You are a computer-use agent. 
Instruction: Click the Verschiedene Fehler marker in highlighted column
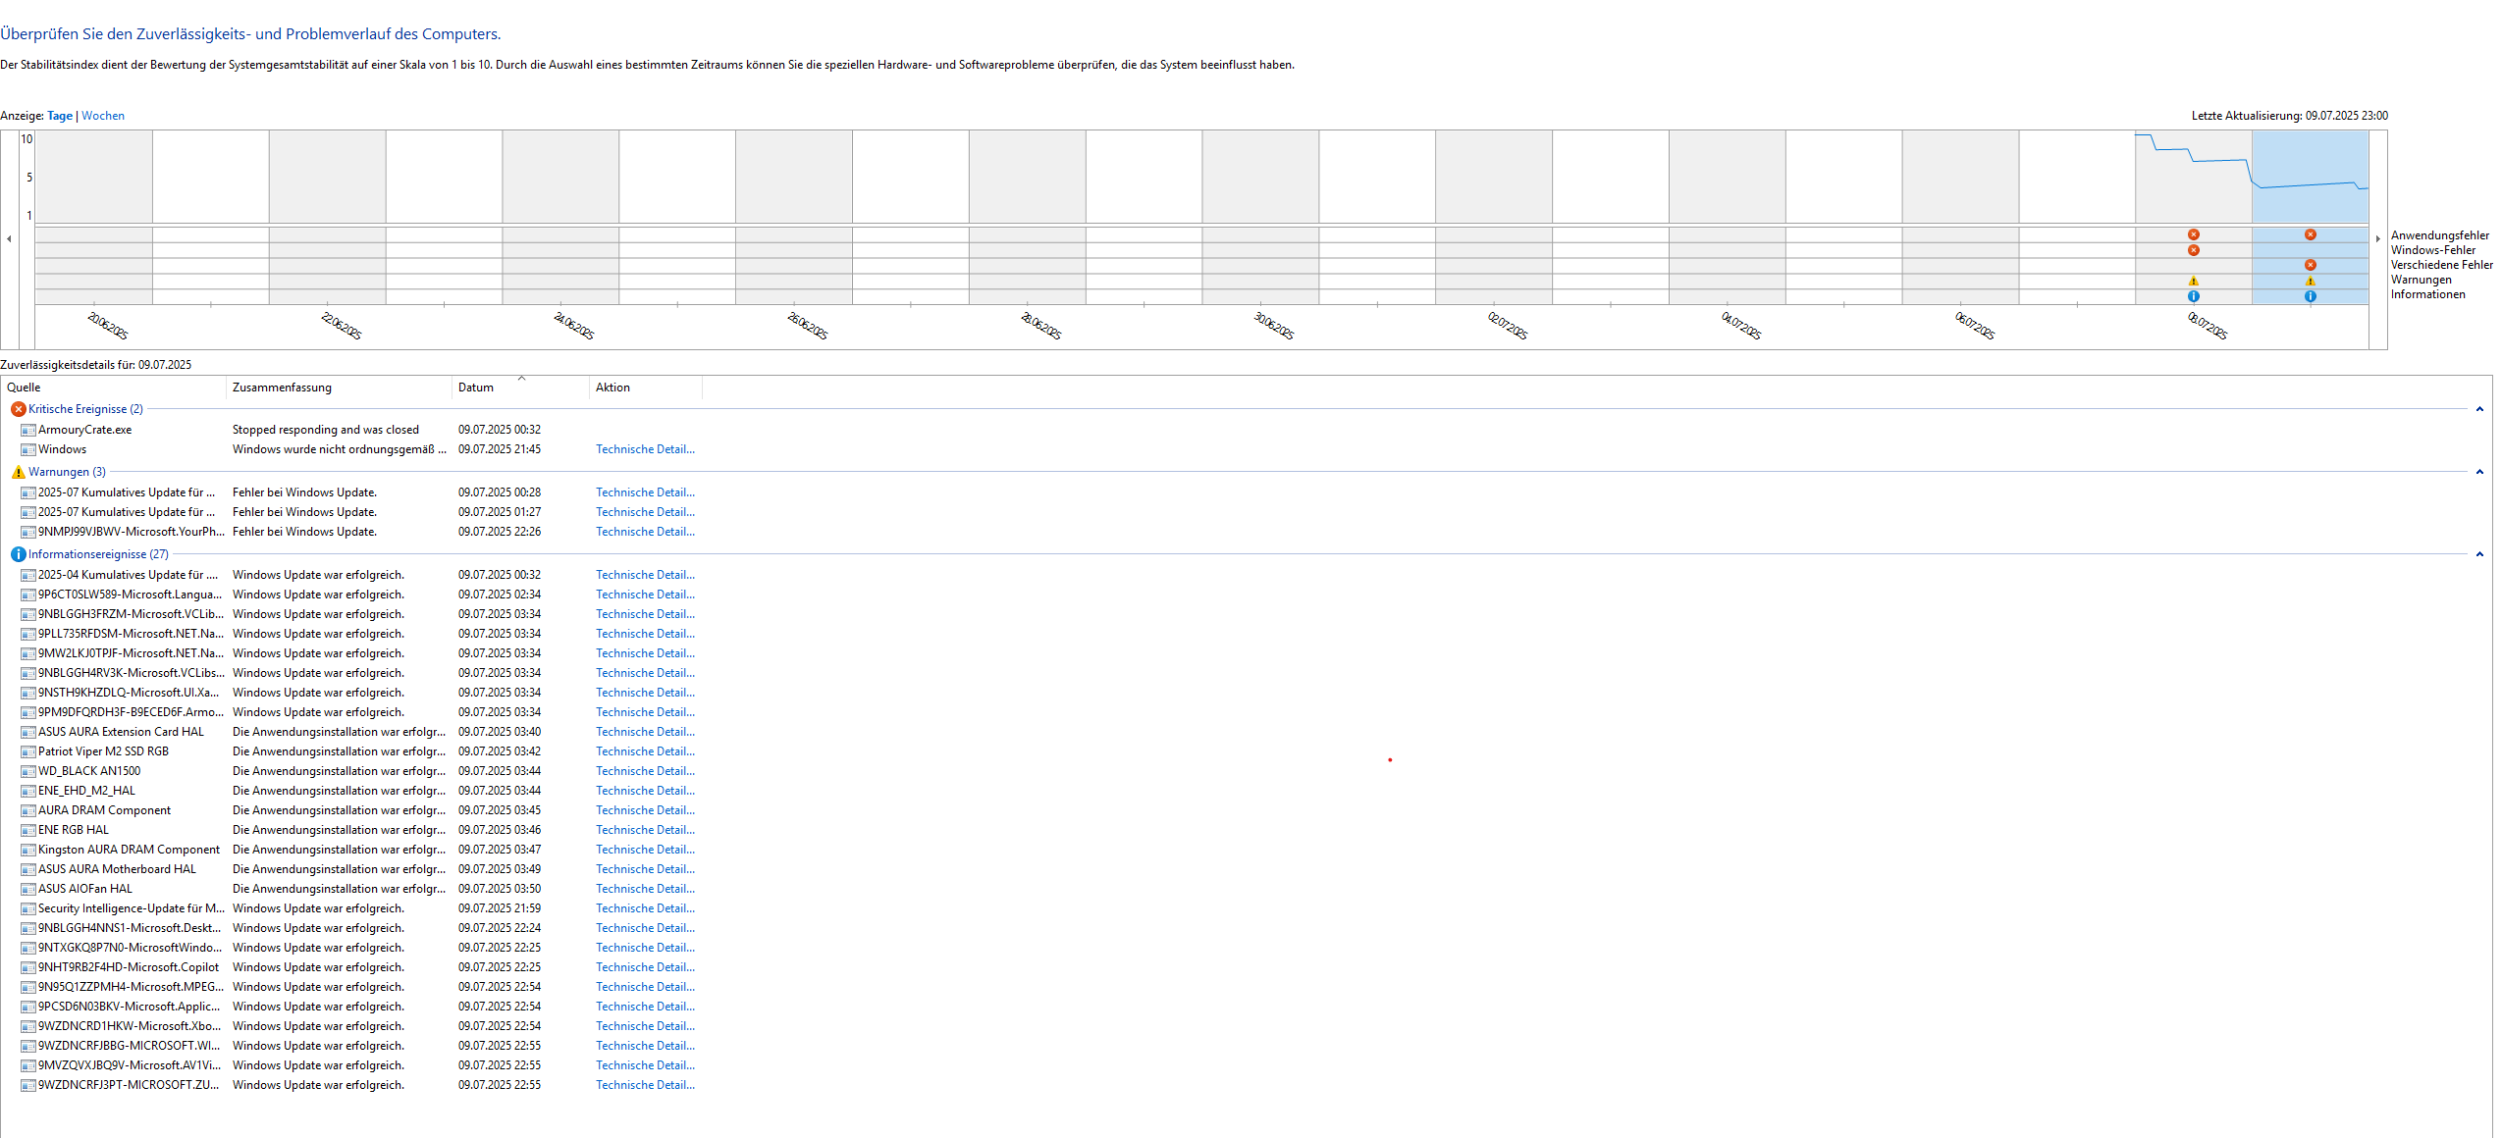click(2310, 265)
